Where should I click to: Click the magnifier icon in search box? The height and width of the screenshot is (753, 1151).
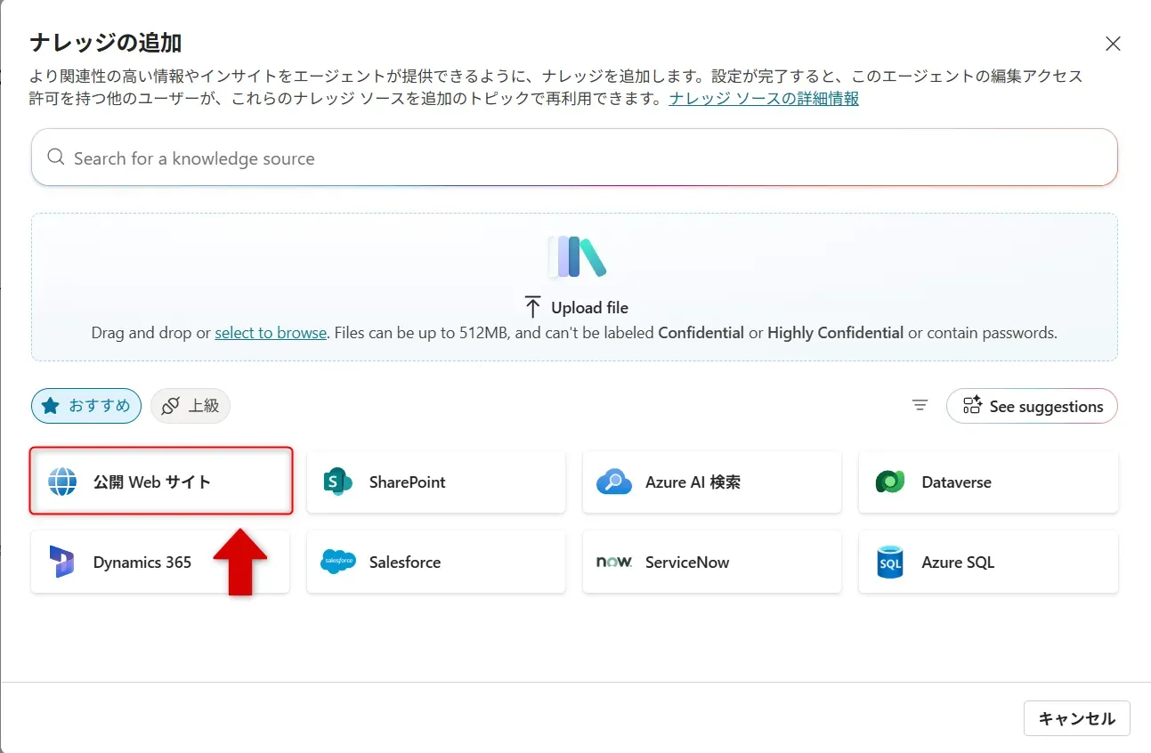tap(56, 158)
